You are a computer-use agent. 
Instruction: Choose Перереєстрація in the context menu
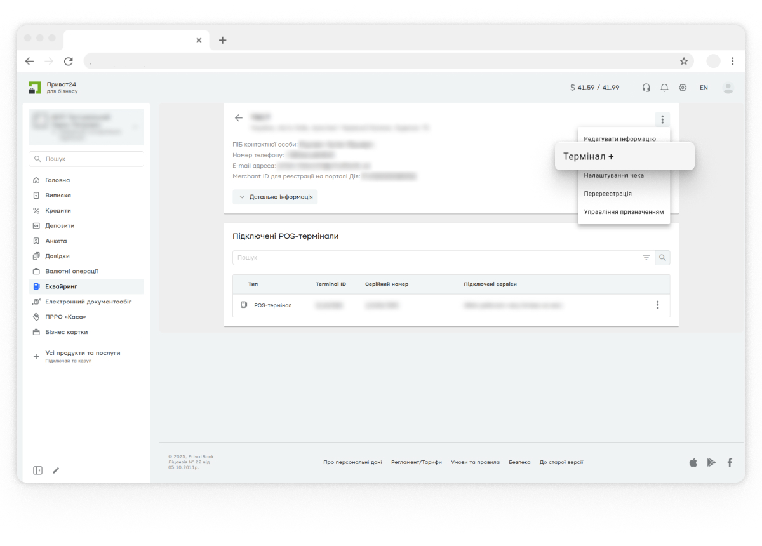coord(608,194)
